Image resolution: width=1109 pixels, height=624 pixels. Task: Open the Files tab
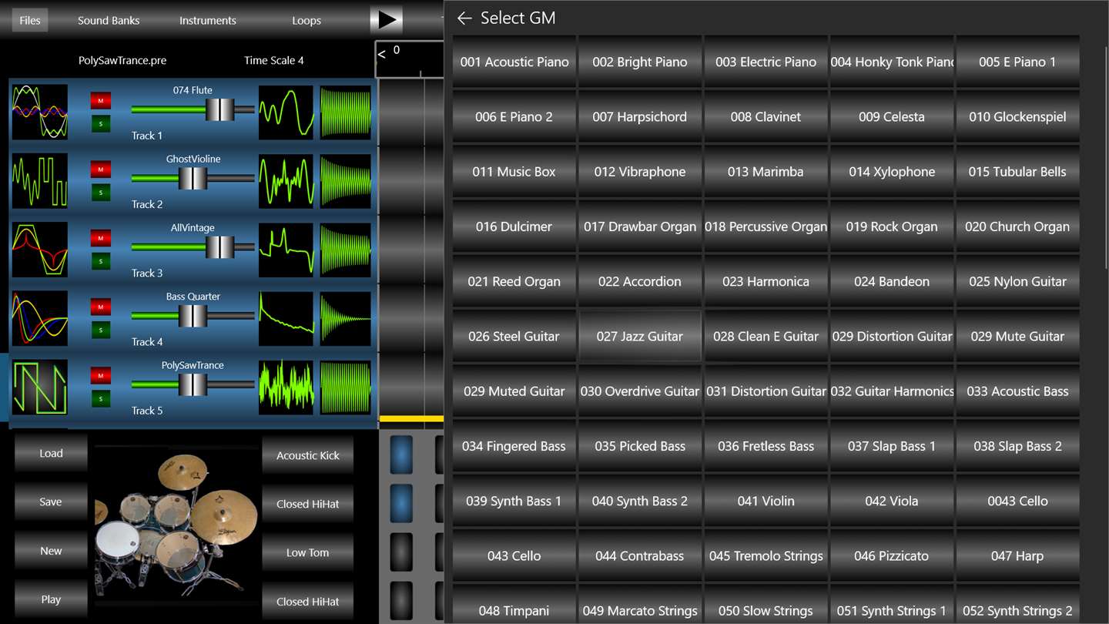click(x=30, y=20)
